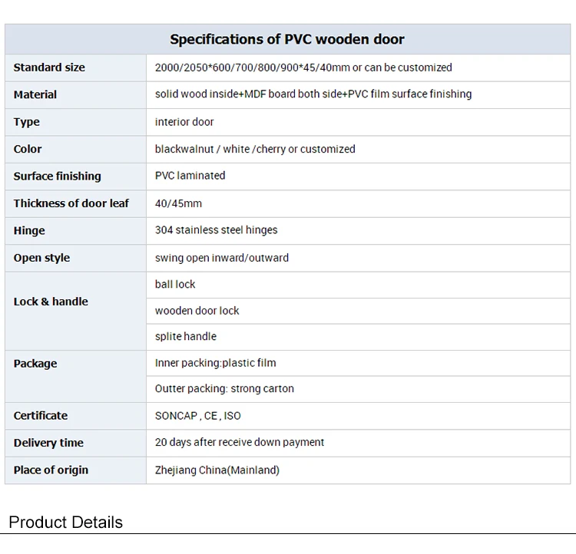Click the 'Product Details' section heading
The width and height of the screenshot is (576, 554).
point(65,523)
